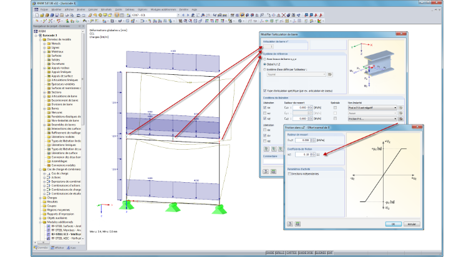This screenshot has height=257, width=474.
Task: Select 'Appuis nodaux' in the navigator tree
Action: (60, 68)
